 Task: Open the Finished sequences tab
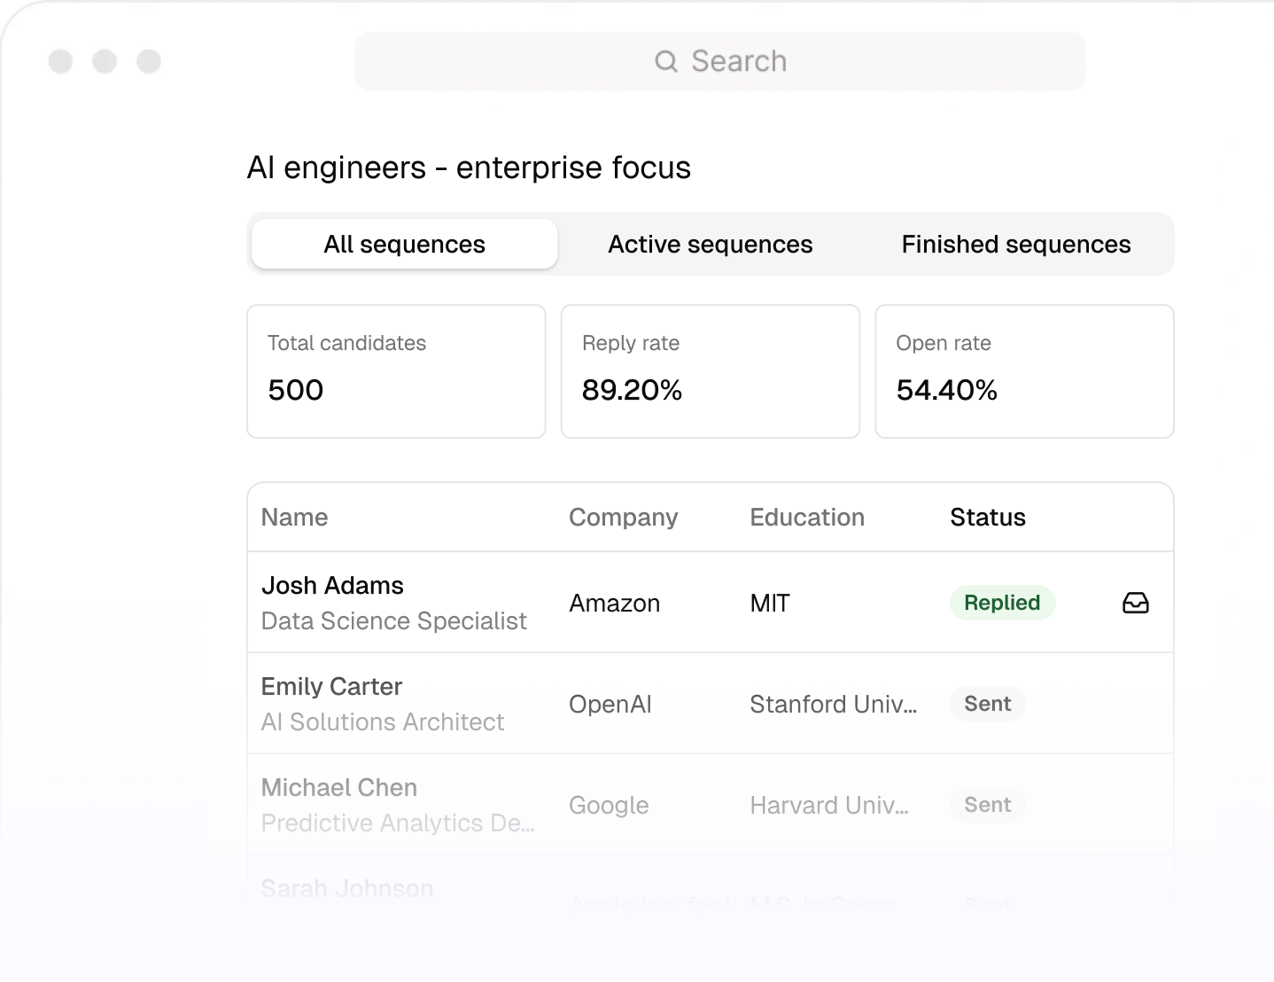coord(1015,245)
